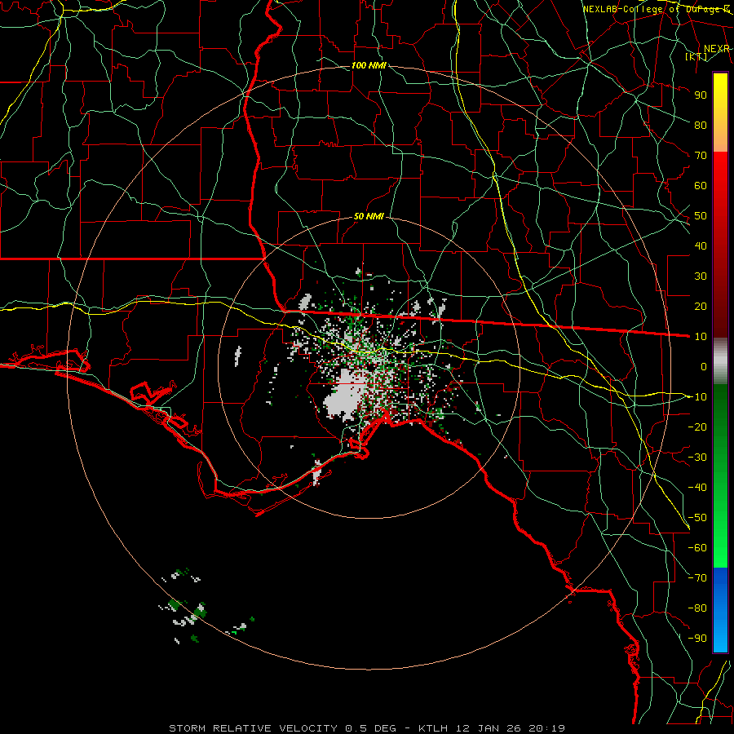
Task: Select the positive 70 value on velocity scale
Action: (x=701, y=156)
